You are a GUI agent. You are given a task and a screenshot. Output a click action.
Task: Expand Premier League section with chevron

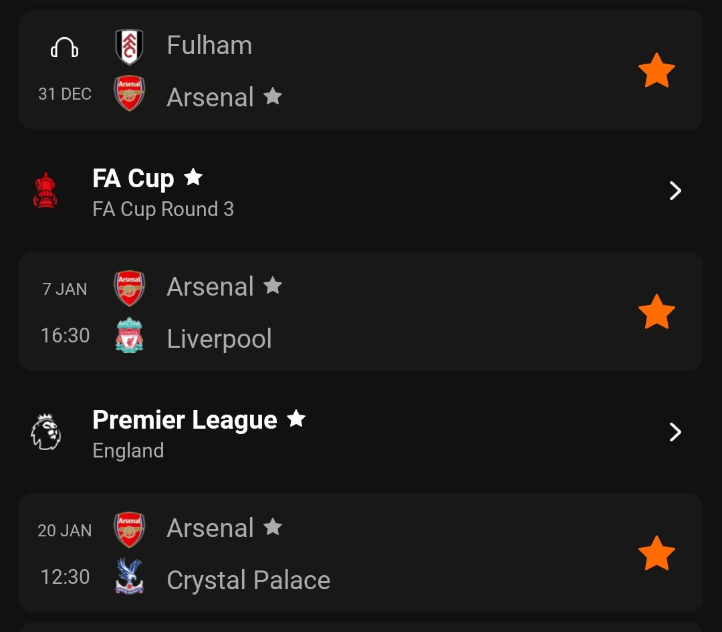(x=675, y=432)
